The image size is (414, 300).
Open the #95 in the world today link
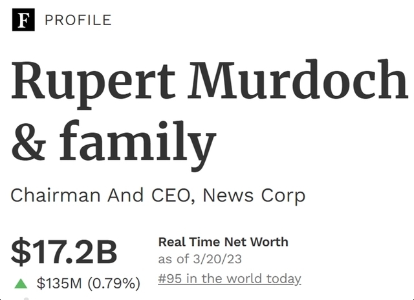(x=230, y=279)
